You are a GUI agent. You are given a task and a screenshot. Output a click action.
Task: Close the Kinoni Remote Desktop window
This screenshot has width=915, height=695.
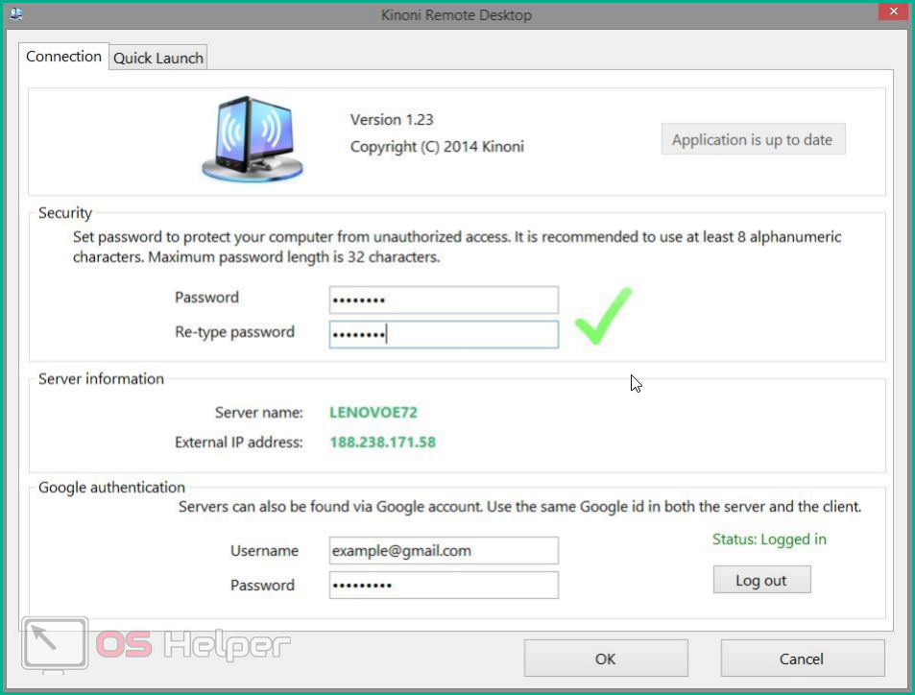coord(889,12)
